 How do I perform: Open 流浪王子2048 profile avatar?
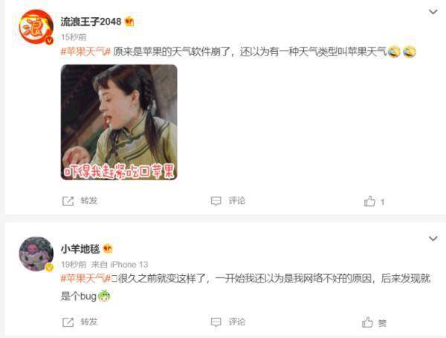[36, 27]
